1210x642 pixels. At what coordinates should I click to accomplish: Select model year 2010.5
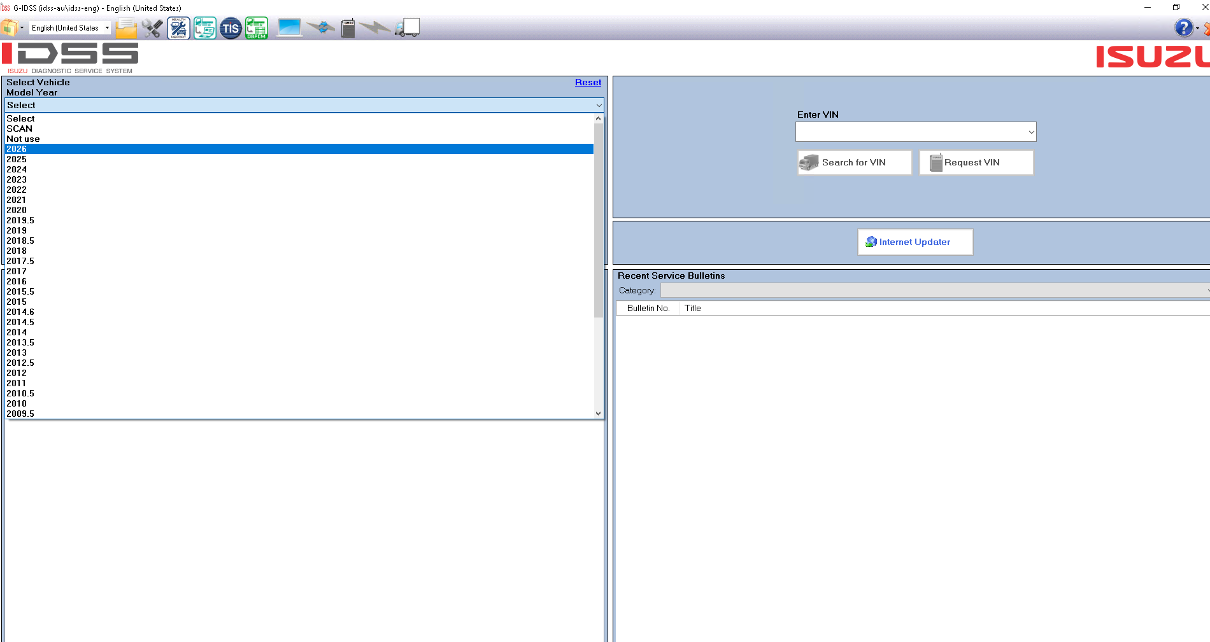click(299, 393)
